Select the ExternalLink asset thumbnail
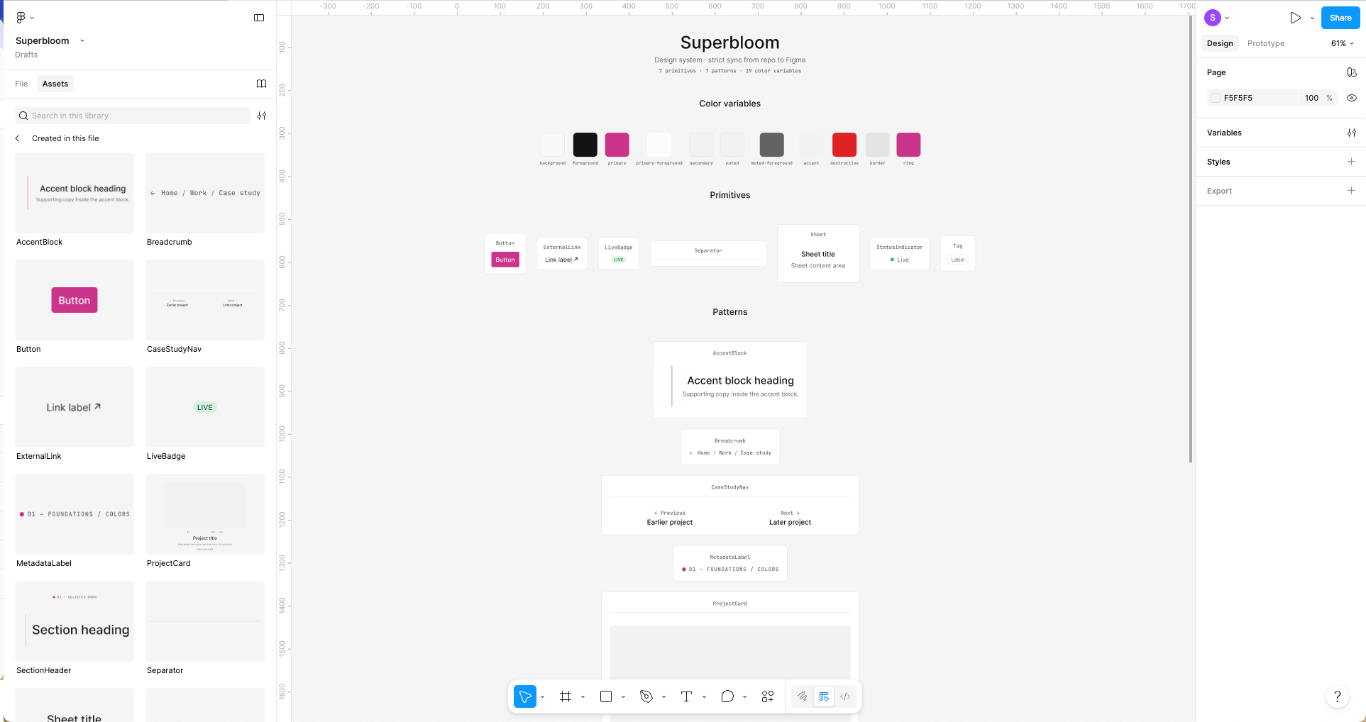Viewport: 1366px width, 722px height. tap(75, 407)
